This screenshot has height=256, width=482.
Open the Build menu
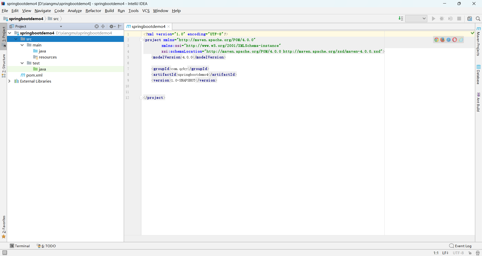[x=109, y=11]
